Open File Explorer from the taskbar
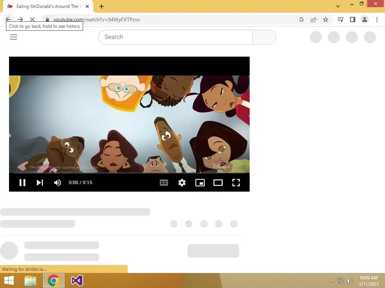This screenshot has height=288, width=385. pyautogui.click(x=30, y=280)
